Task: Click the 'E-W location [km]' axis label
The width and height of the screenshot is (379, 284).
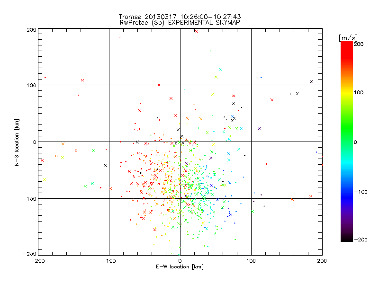Action: pyautogui.click(x=180, y=266)
